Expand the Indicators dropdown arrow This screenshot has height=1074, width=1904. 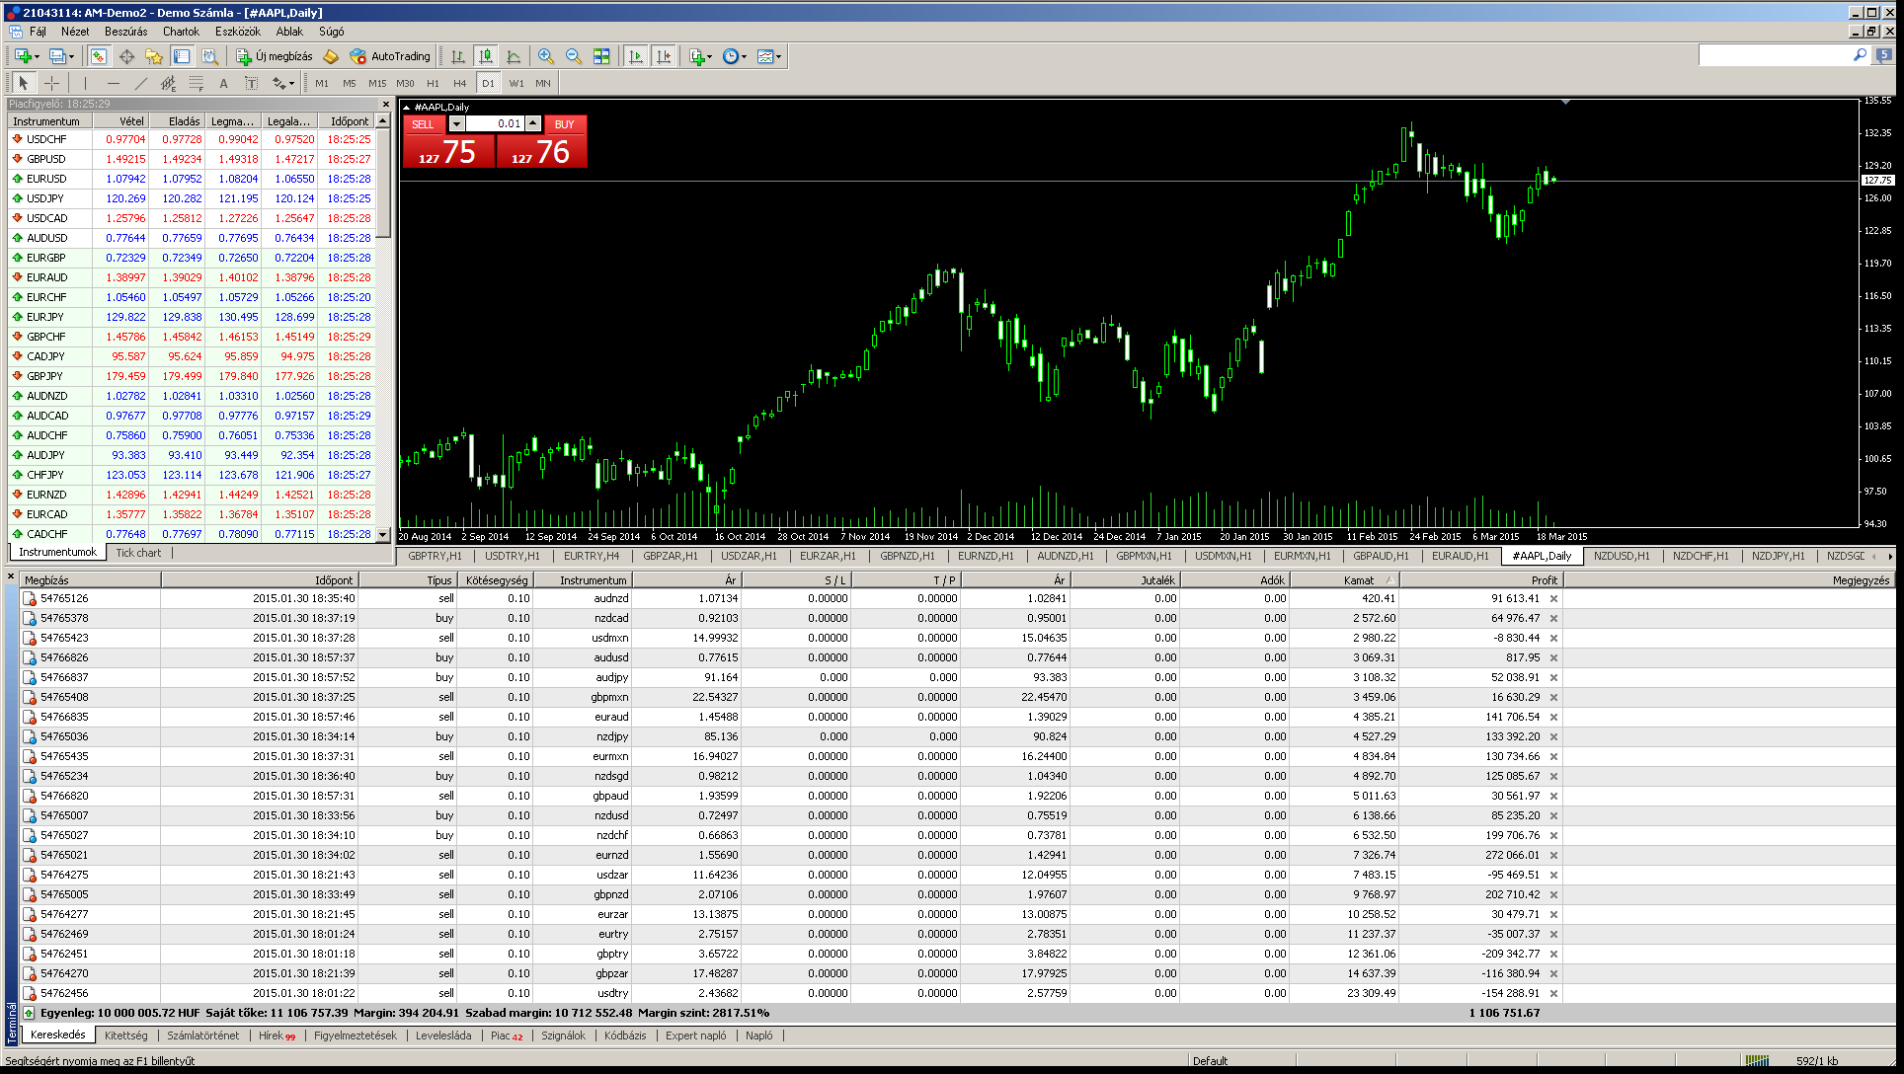pyautogui.click(x=709, y=56)
